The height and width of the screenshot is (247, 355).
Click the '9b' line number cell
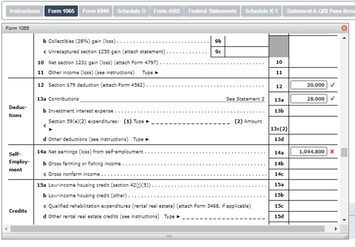pos(218,41)
